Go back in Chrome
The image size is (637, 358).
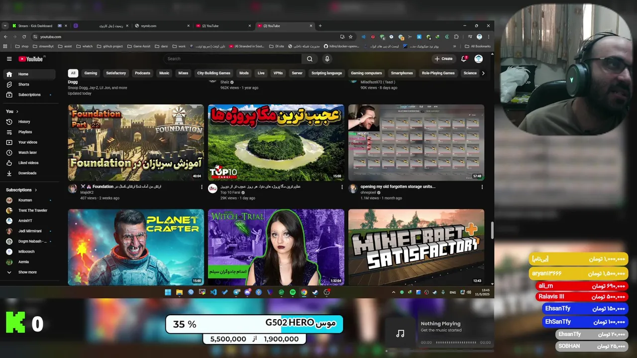5,37
